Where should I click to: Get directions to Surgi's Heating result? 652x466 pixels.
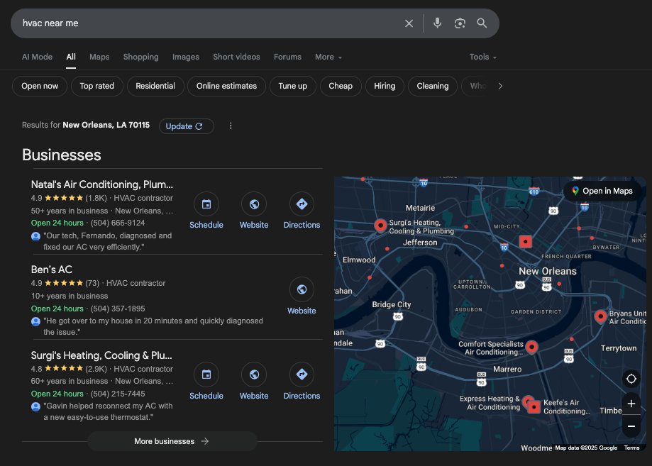(302, 382)
